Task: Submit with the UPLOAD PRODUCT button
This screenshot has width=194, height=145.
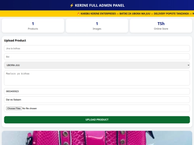Action: point(97,120)
